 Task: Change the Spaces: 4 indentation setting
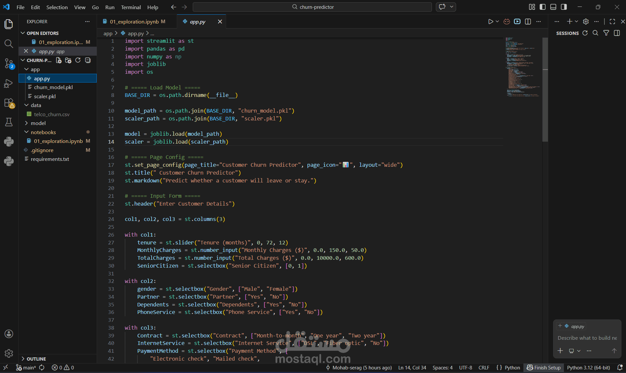click(442, 368)
